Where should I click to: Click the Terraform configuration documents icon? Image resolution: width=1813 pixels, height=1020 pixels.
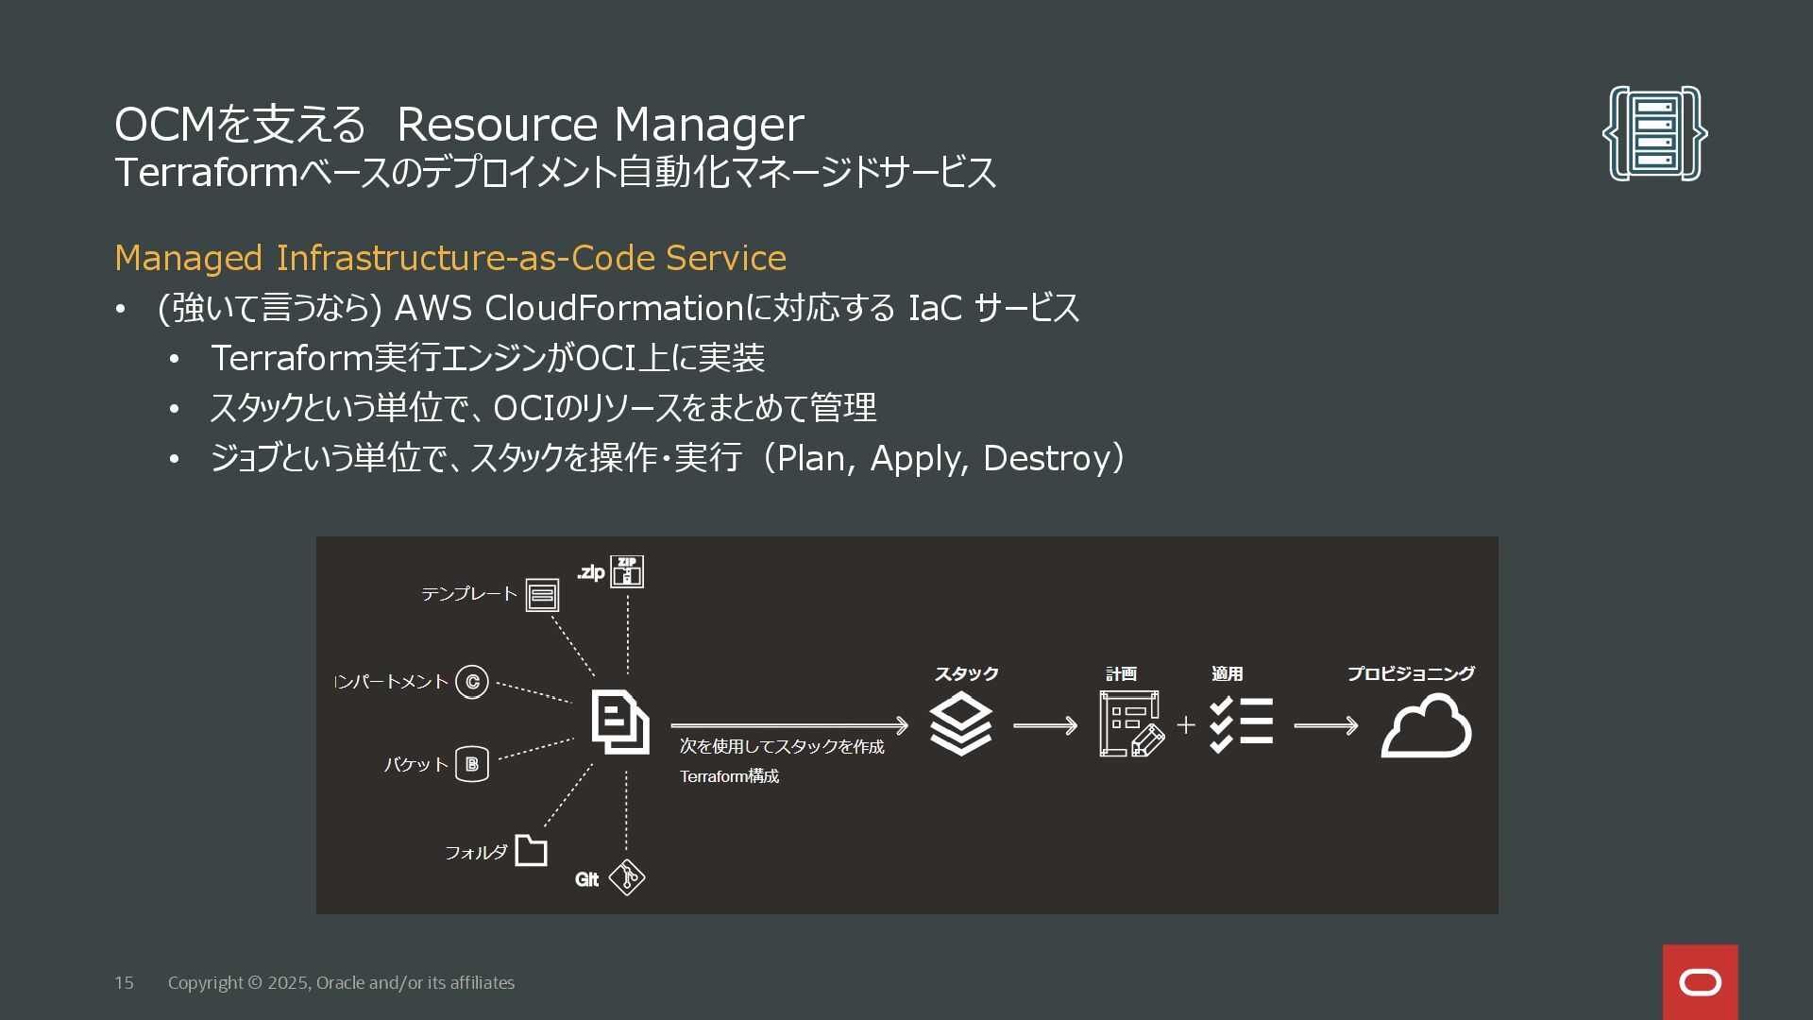620,722
